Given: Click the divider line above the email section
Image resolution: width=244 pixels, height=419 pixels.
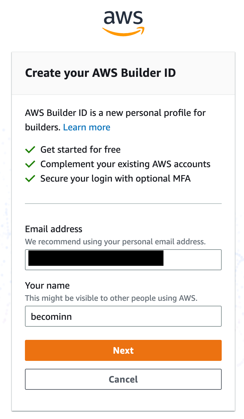Looking at the screenshot, I should [x=123, y=203].
